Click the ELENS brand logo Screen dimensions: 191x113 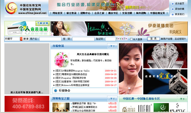click(x=177, y=108)
